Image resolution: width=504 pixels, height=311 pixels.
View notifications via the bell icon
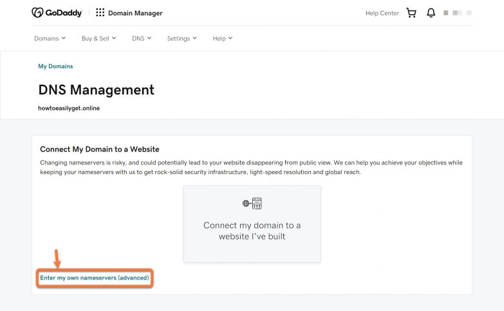[431, 13]
